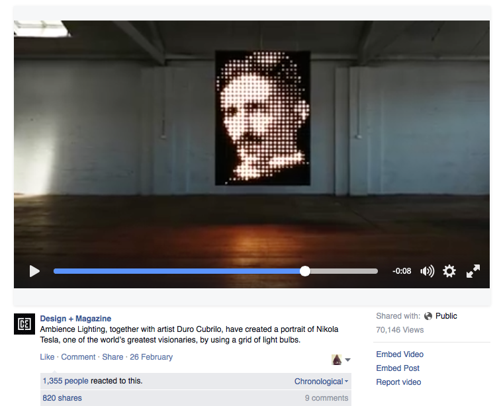This screenshot has width=499, height=406.
Task: Click the Design + Magazine page logo
Action: point(24,324)
